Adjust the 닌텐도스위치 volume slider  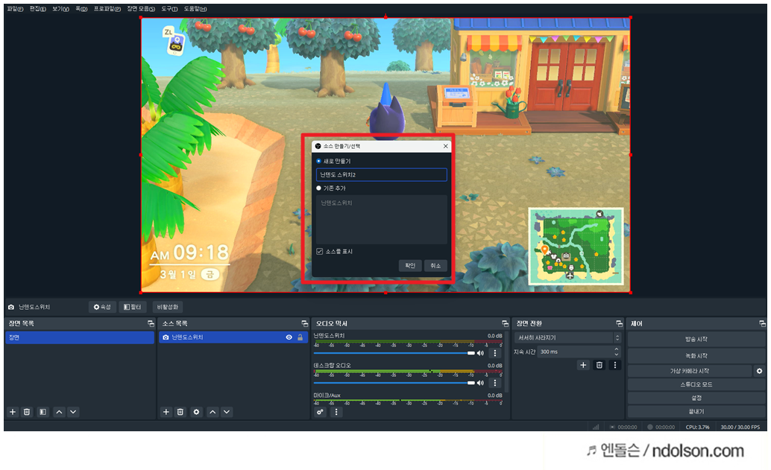pyautogui.click(x=394, y=353)
